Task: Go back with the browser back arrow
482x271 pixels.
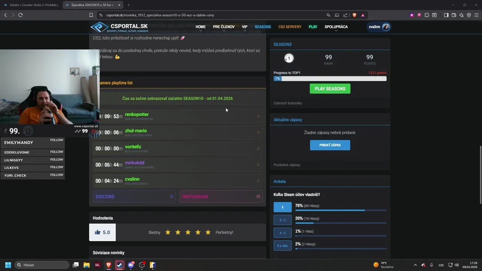Action: (6, 15)
